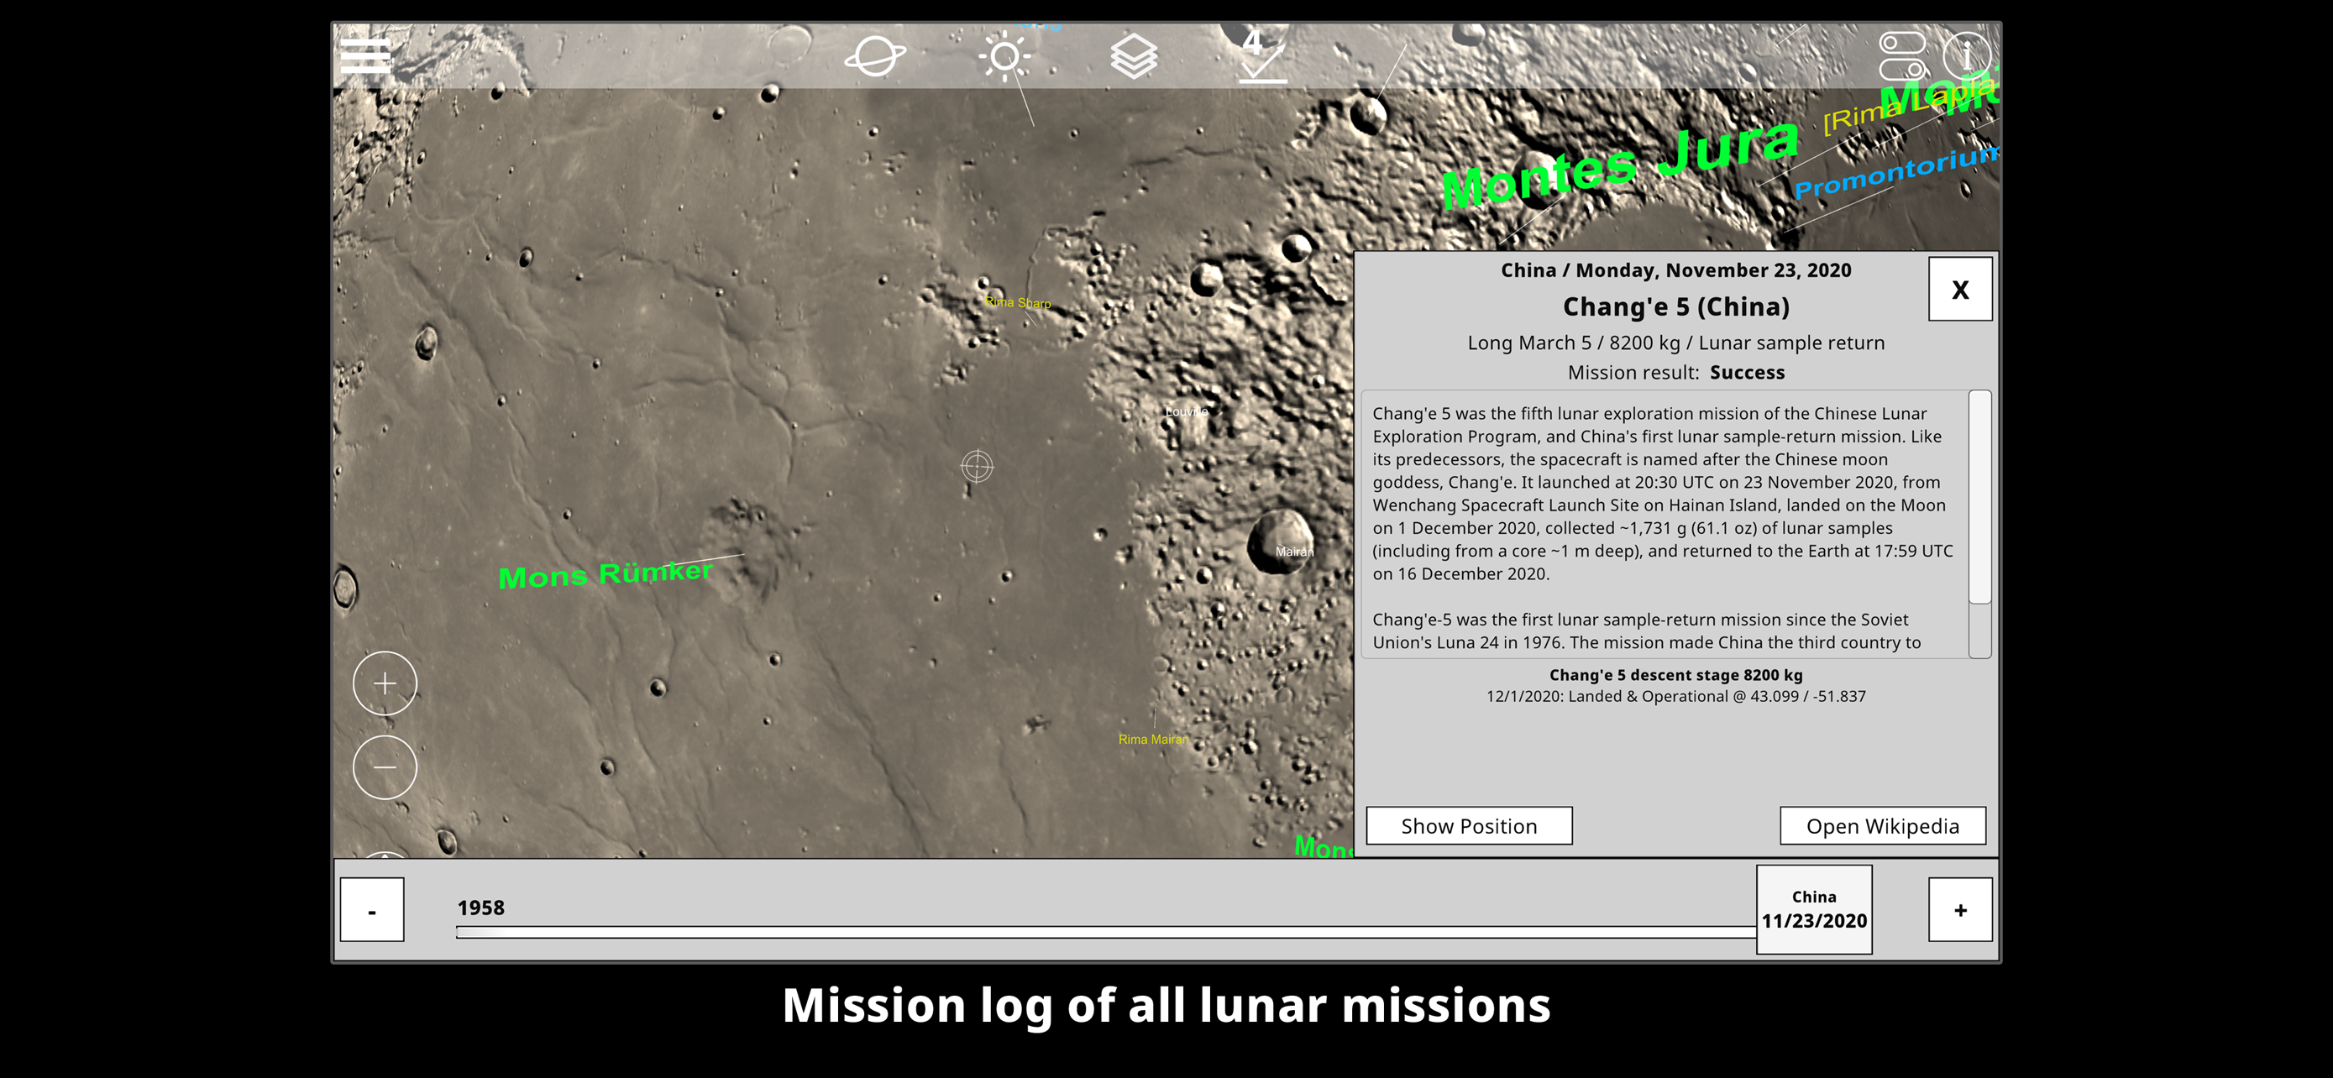2333x1078 pixels.
Task: Select the Promontorium label
Action: tap(1895, 172)
